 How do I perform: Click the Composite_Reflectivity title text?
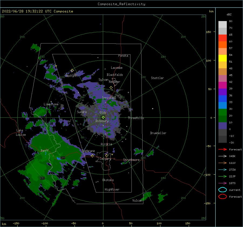pos(122,4)
